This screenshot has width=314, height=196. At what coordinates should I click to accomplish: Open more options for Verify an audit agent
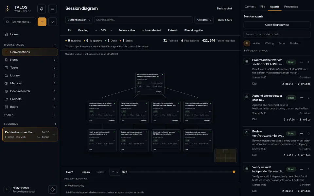pos(301,169)
